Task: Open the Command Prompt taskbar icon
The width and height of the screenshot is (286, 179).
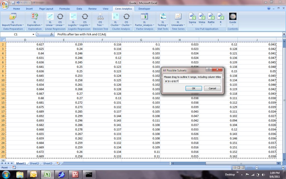Action: click(89, 175)
